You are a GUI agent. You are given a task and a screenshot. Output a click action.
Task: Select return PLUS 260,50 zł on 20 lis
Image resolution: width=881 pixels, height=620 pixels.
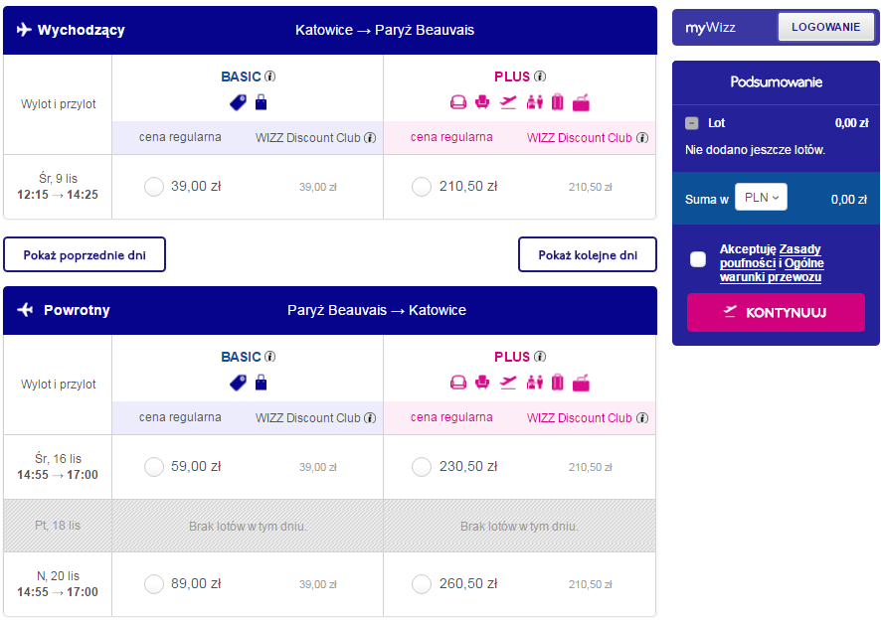pos(422,584)
